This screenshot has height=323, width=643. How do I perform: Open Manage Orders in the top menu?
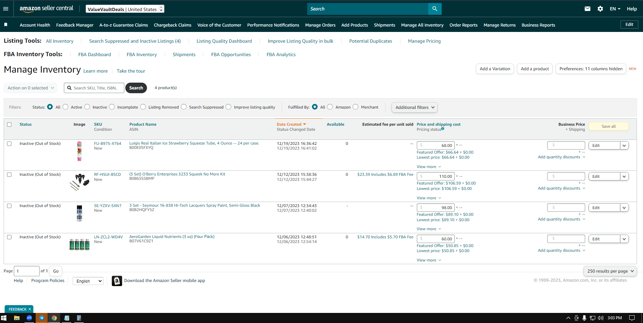[320, 25]
